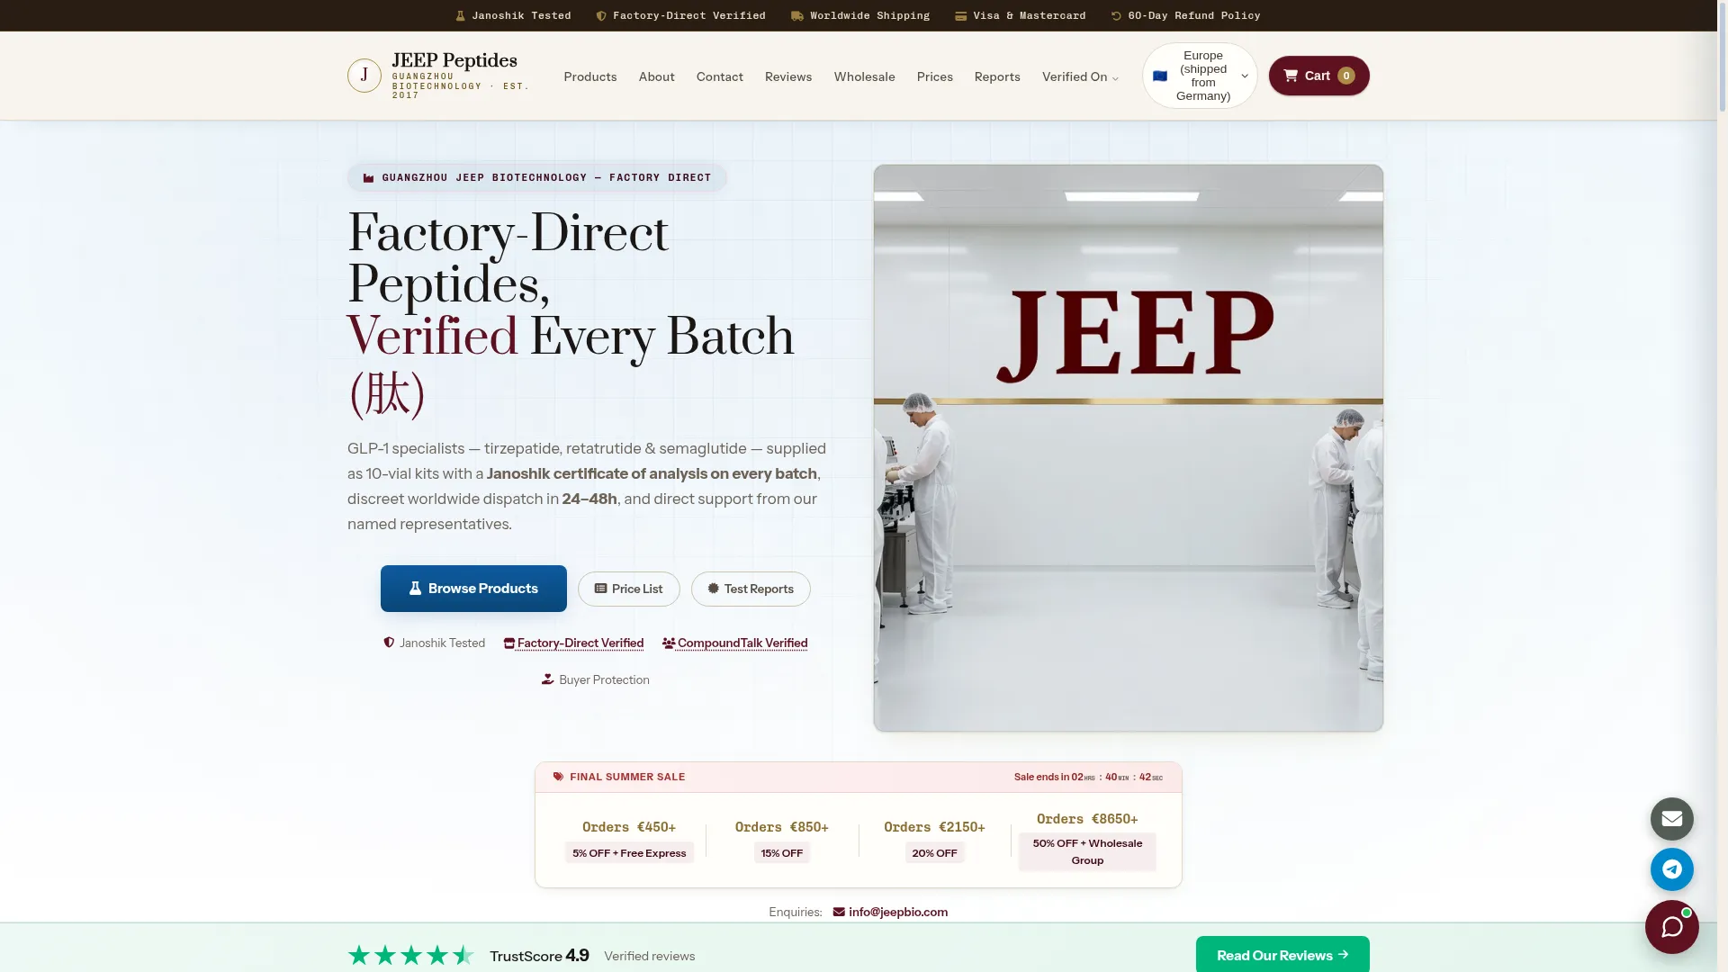The image size is (1728, 972).
Task: Open the Test Reports button
Action: coord(751,589)
